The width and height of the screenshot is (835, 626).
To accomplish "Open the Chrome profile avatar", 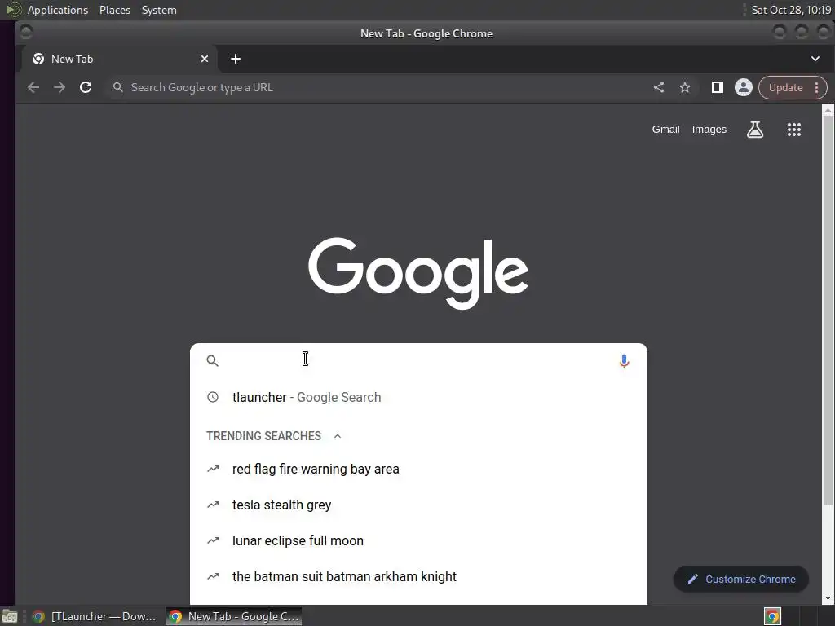I will 744,87.
